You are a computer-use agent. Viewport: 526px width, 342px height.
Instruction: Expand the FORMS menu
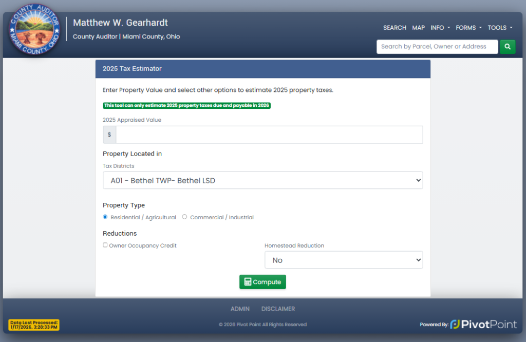[468, 28]
